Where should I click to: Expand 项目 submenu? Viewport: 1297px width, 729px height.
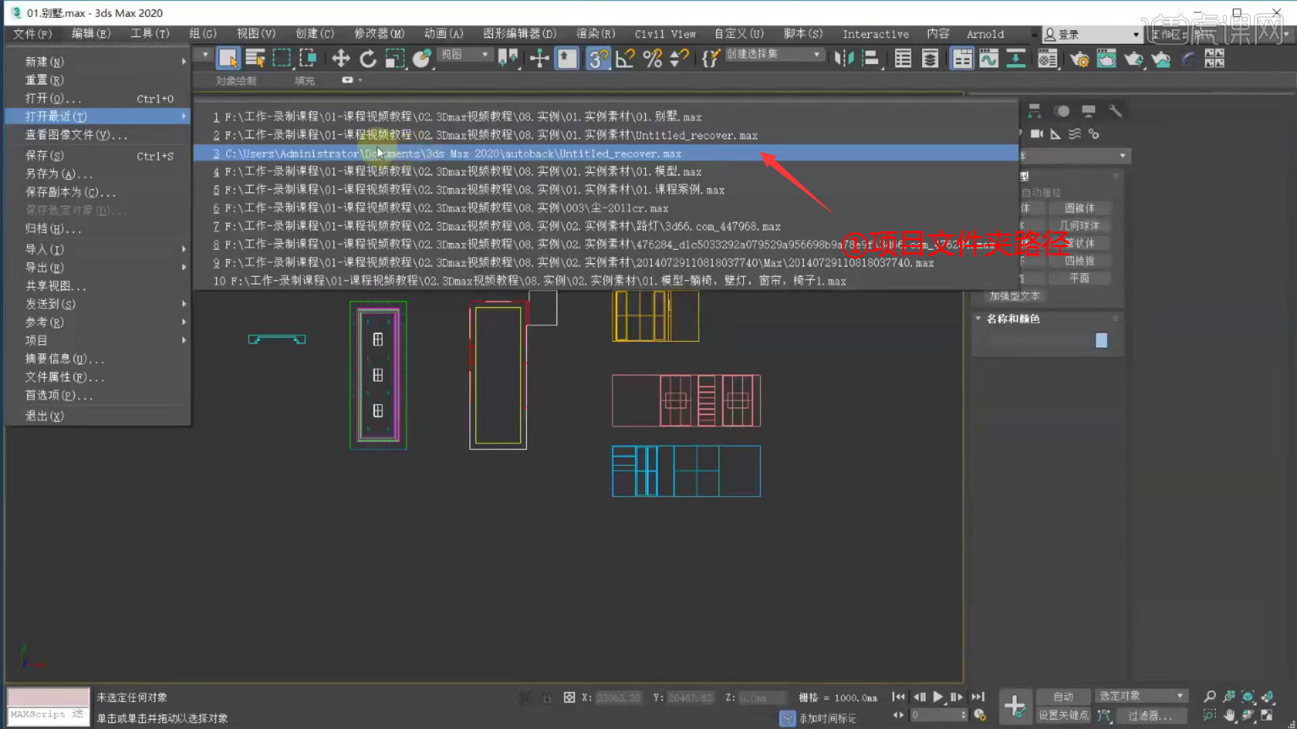tap(98, 340)
